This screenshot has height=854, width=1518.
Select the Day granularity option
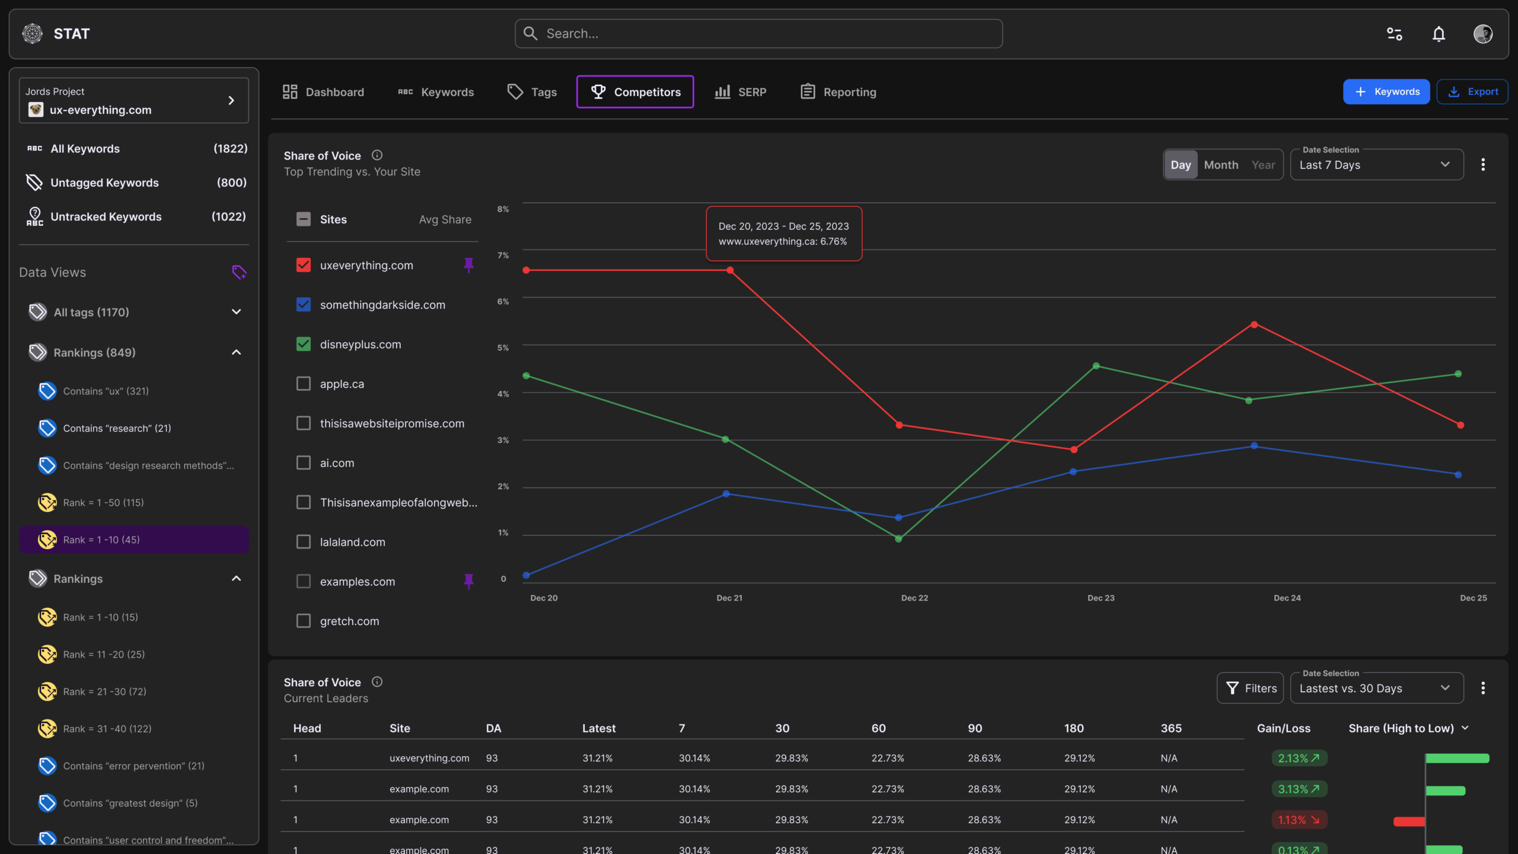tap(1181, 165)
